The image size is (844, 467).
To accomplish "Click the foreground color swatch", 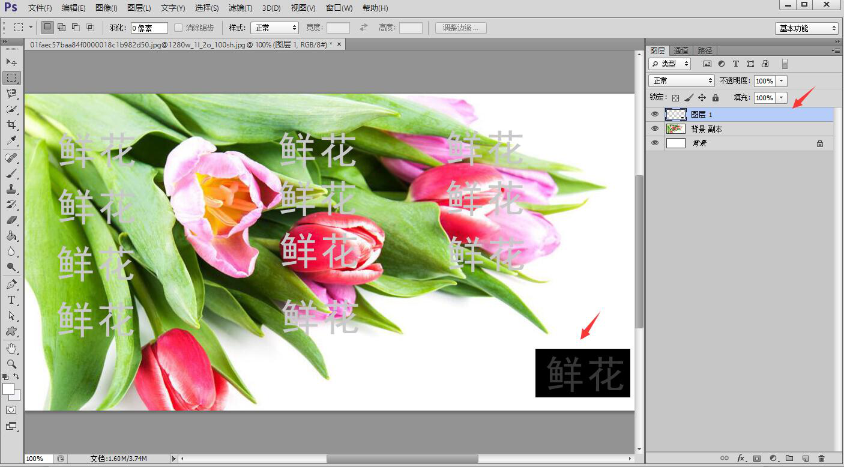I will pyautogui.click(x=8, y=389).
